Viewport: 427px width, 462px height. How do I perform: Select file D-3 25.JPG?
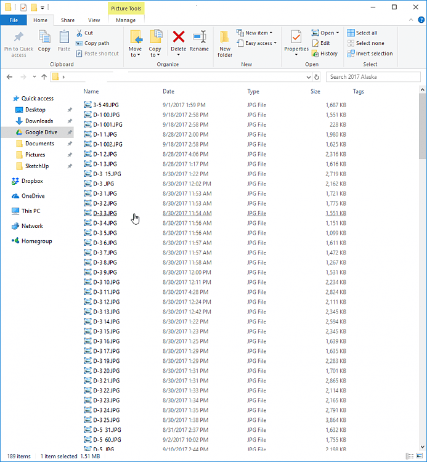click(107, 420)
